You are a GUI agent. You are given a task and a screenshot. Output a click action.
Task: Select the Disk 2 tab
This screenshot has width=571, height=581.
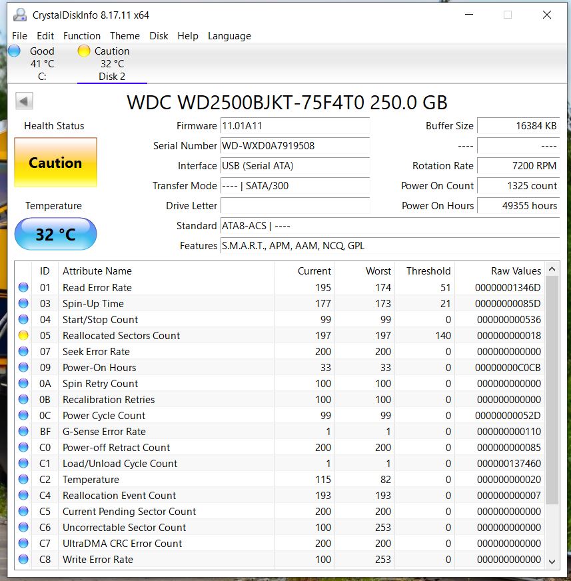tap(112, 76)
